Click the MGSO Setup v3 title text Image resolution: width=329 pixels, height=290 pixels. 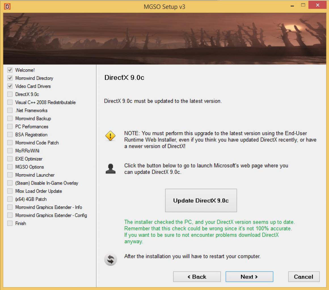click(x=164, y=7)
